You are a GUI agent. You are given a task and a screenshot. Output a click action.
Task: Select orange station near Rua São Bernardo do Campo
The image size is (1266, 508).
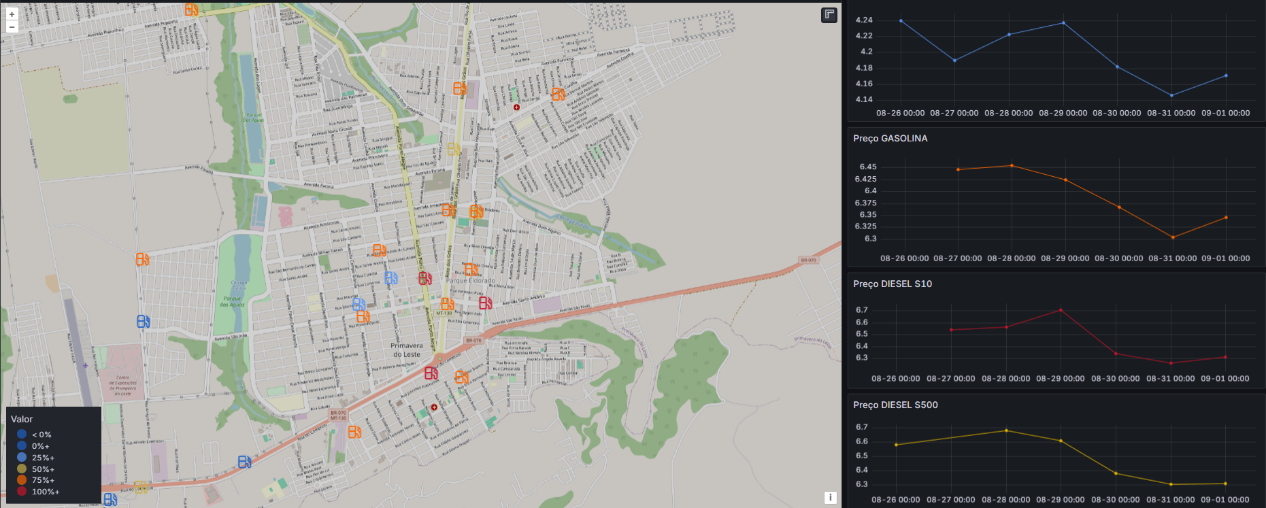(380, 251)
